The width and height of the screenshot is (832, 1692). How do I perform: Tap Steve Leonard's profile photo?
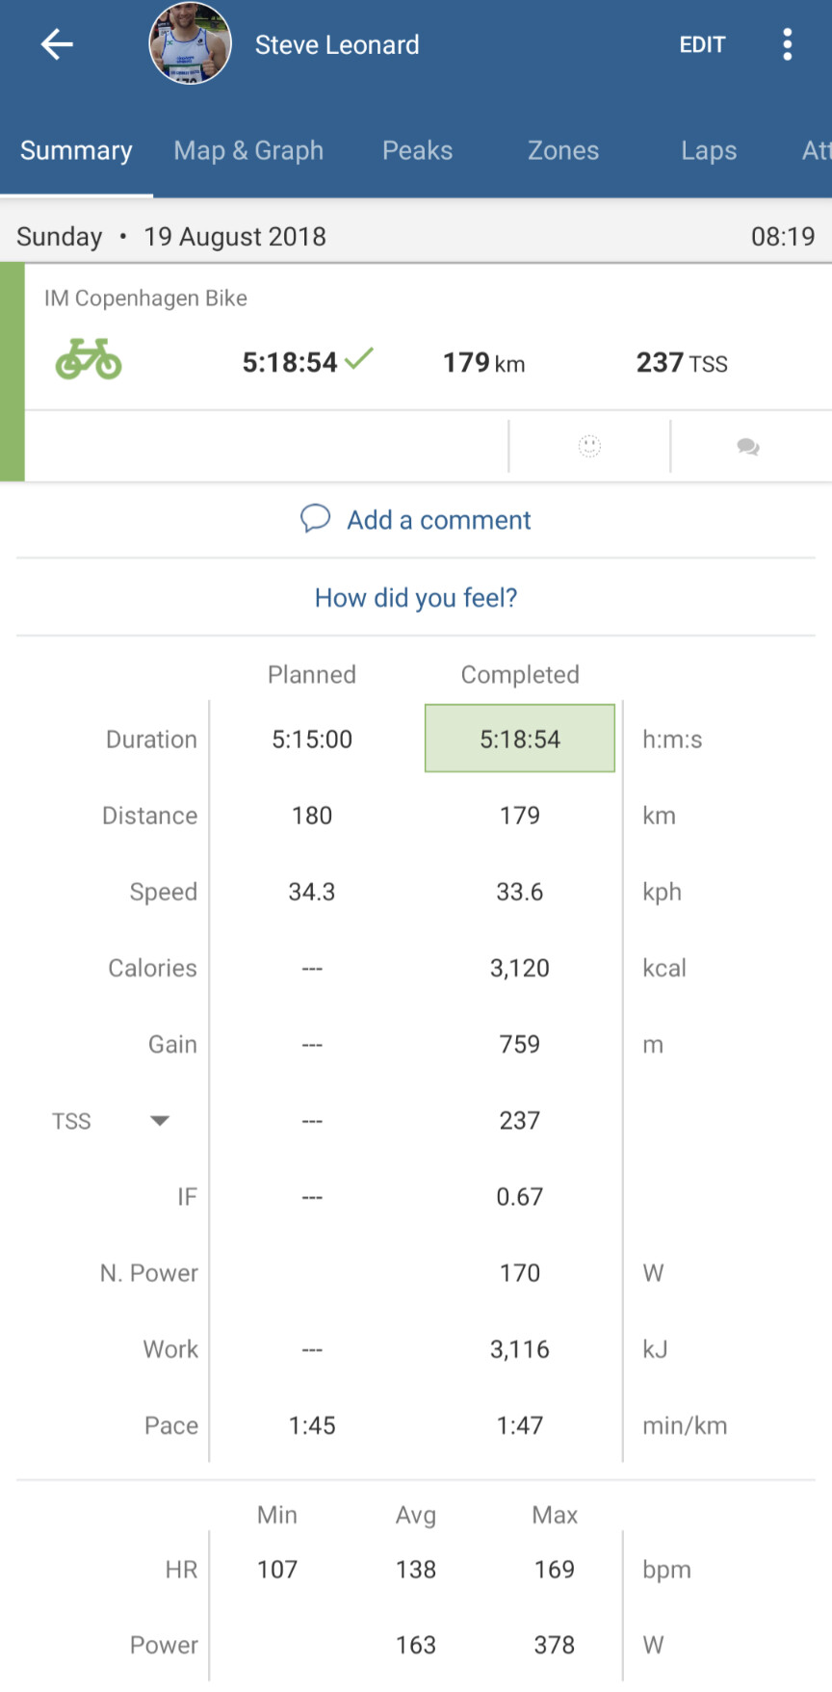(190, 43)
